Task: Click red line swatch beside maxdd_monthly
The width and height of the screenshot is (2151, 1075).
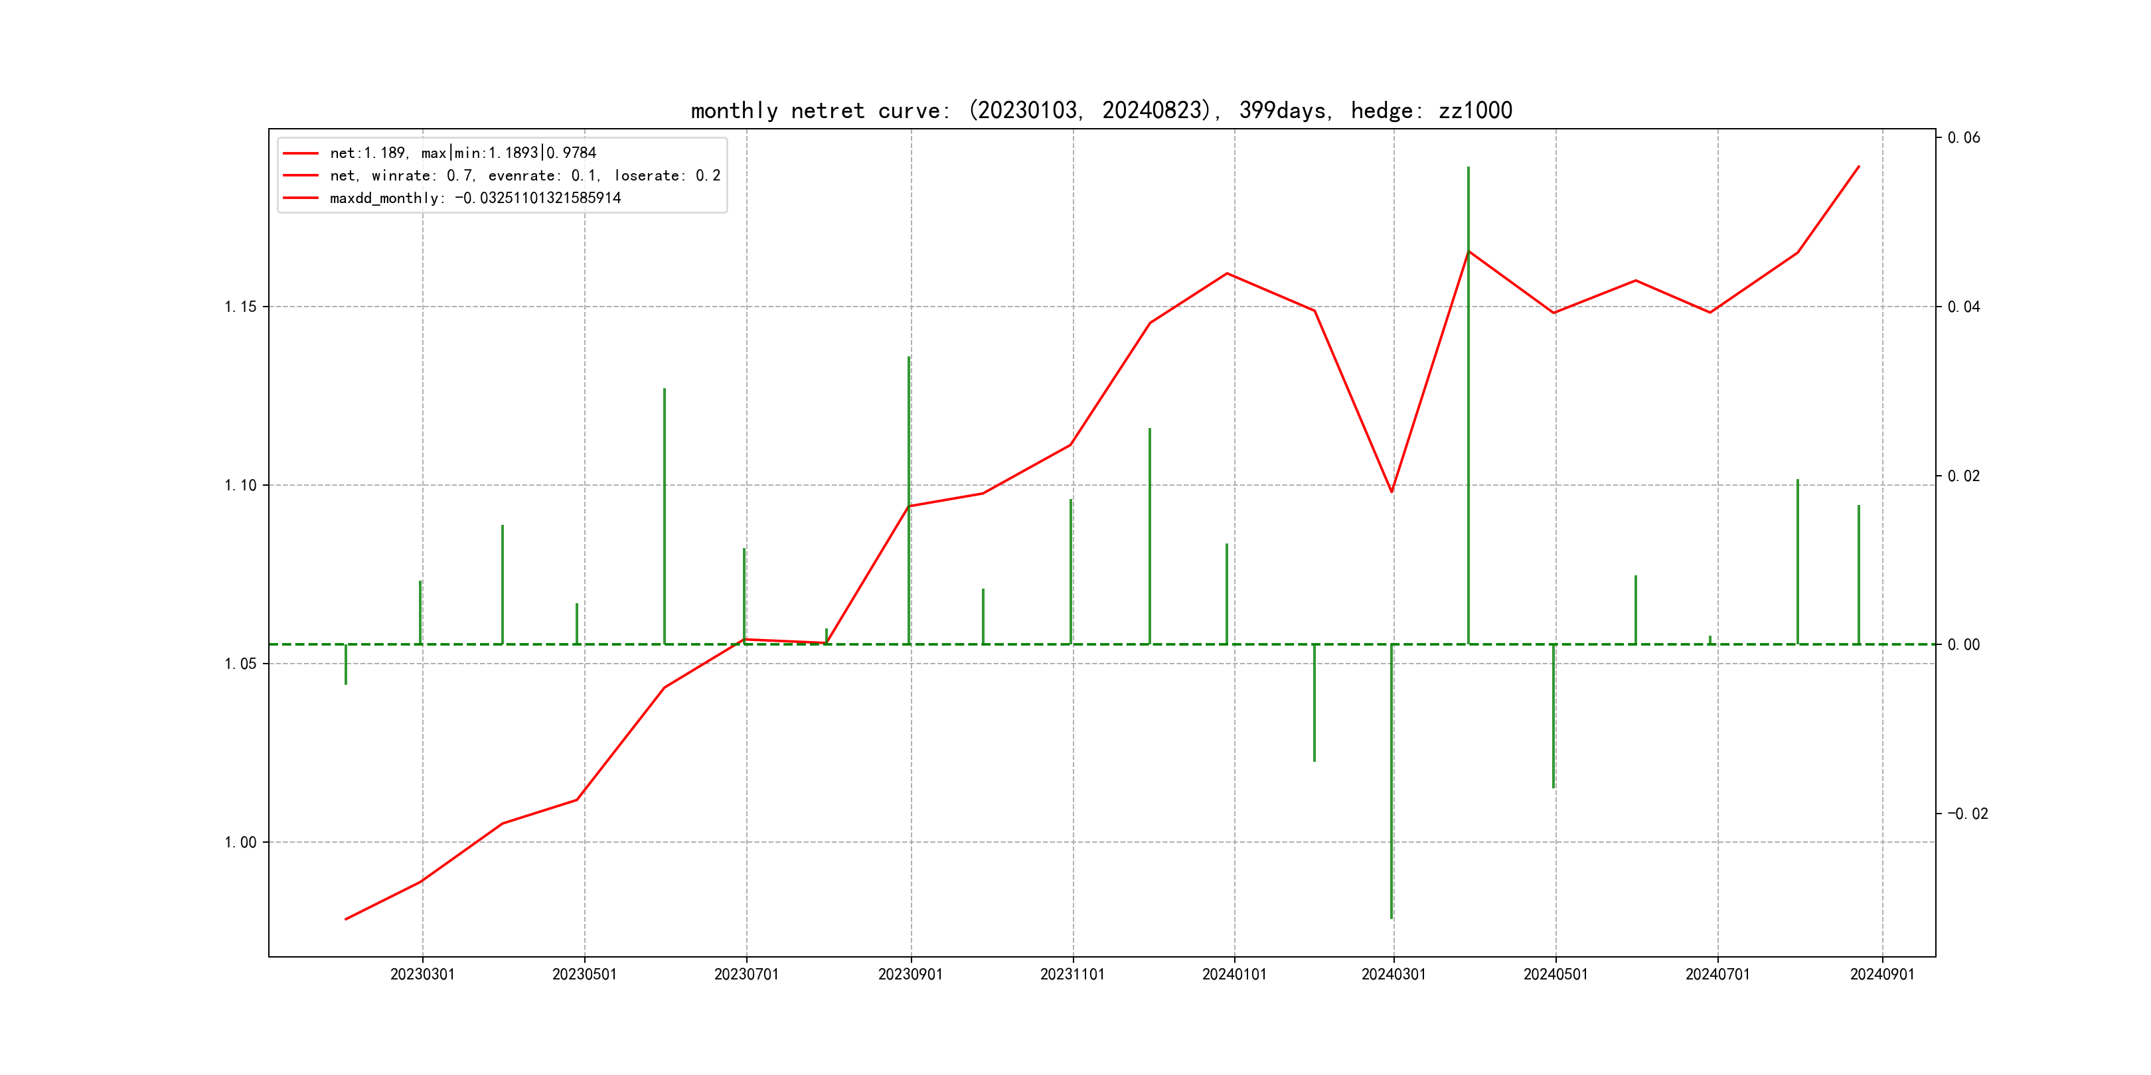Action: click(301, 198)
